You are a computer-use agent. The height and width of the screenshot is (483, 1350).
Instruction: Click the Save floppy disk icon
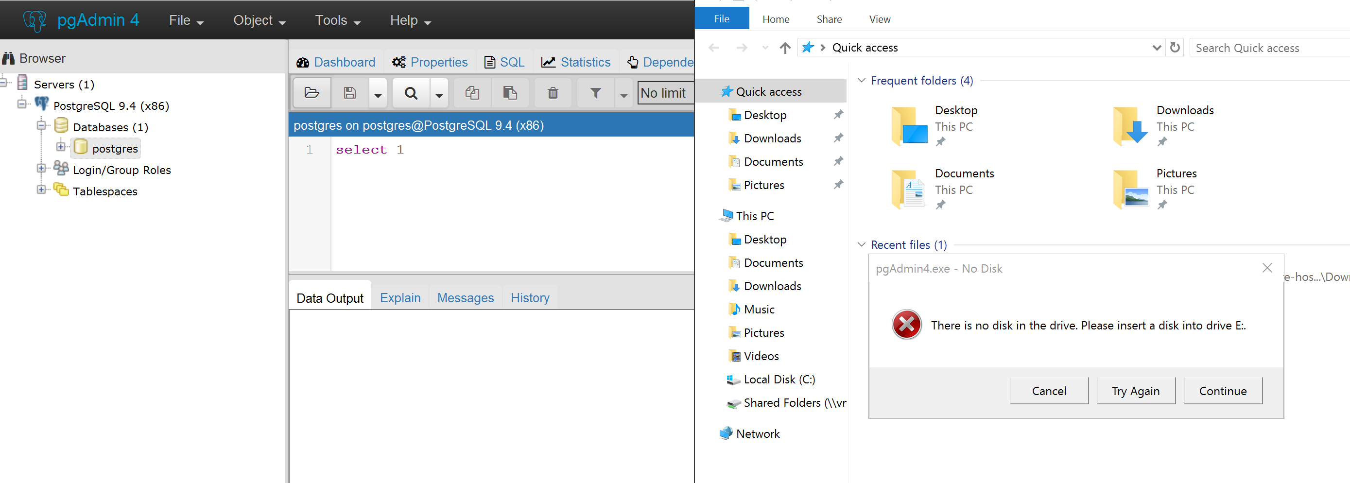click(x=349, y=93)
